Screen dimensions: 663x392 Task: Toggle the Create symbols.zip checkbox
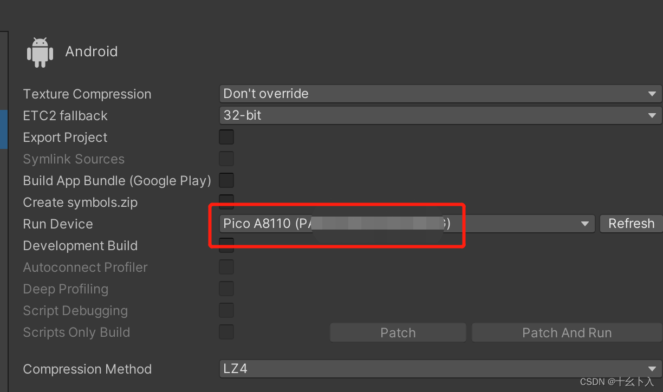click(x=226, y=201)
